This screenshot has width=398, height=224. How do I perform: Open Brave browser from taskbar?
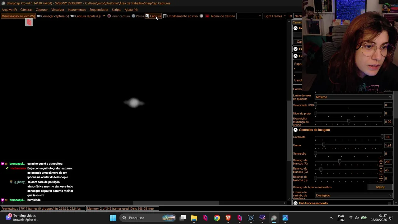coord(228,218)
